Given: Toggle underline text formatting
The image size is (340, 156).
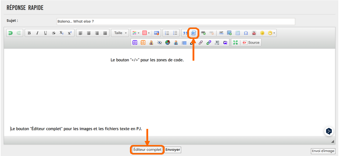Looking at the screenshot, I should 45,33.
